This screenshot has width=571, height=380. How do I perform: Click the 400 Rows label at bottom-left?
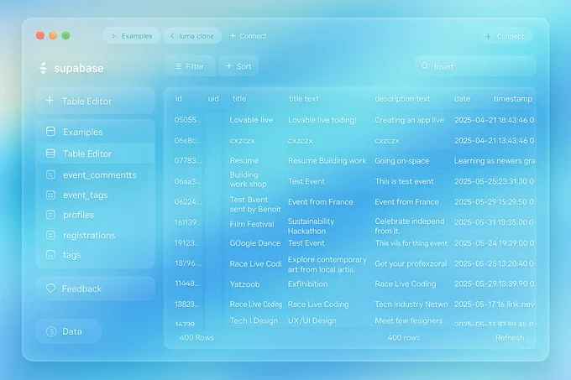pos(196,337)
